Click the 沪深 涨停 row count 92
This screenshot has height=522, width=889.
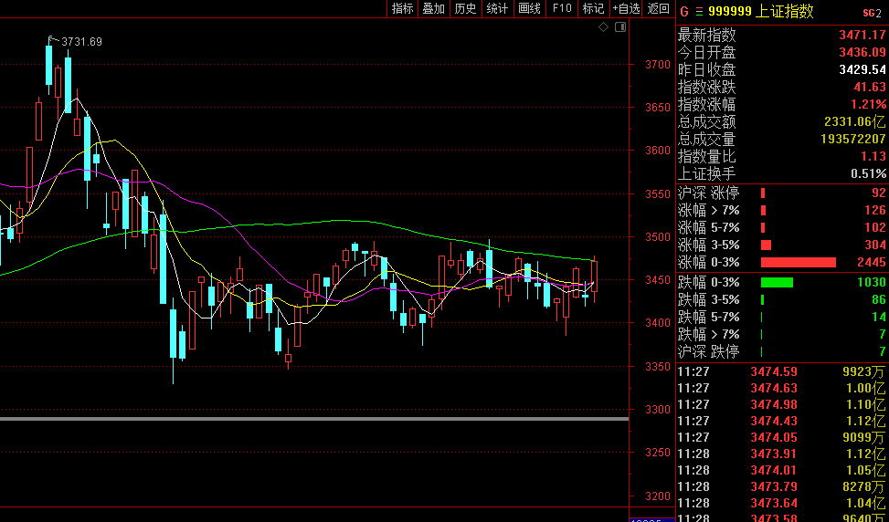(879, 193)
